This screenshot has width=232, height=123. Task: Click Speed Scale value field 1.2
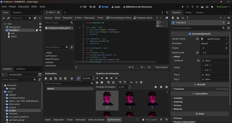pyautogui.click(x=214, y=53)
